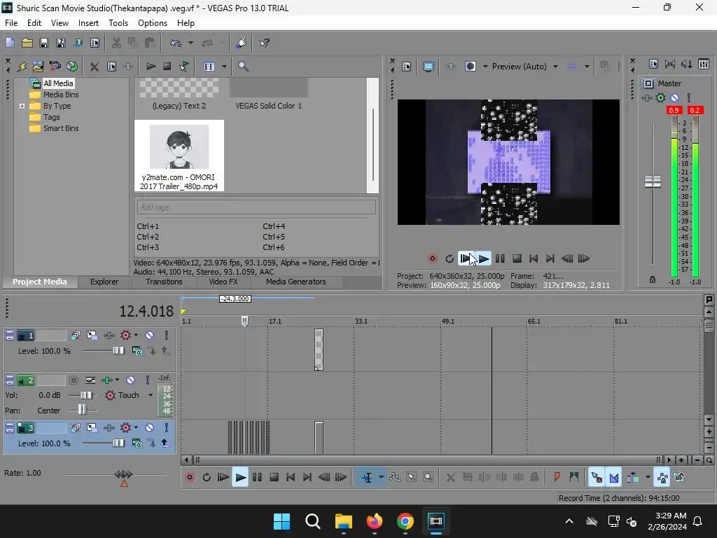The width and height of the screenshot is (717, 538).
Task: Click the Overlays grid icon in preview
Action: click(571, 67)
